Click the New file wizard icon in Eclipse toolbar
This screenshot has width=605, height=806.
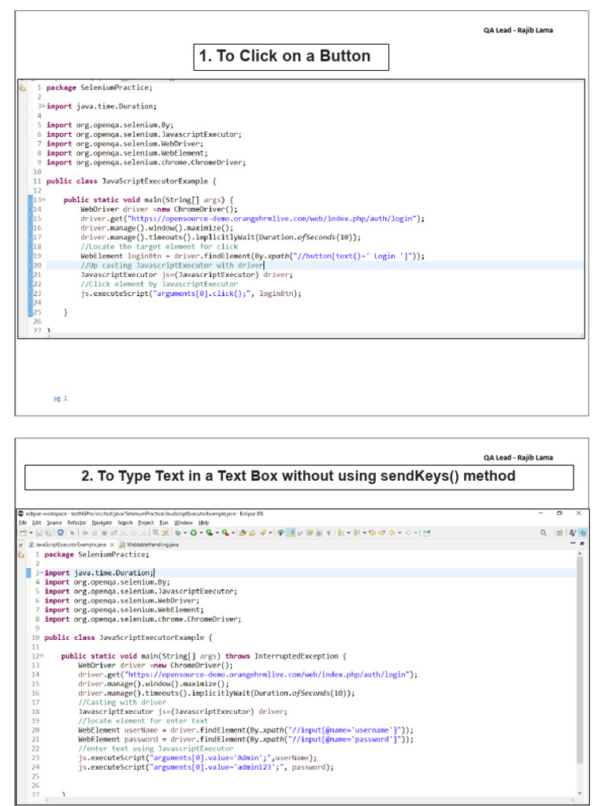pyautogui.click(x=23, y=533)
